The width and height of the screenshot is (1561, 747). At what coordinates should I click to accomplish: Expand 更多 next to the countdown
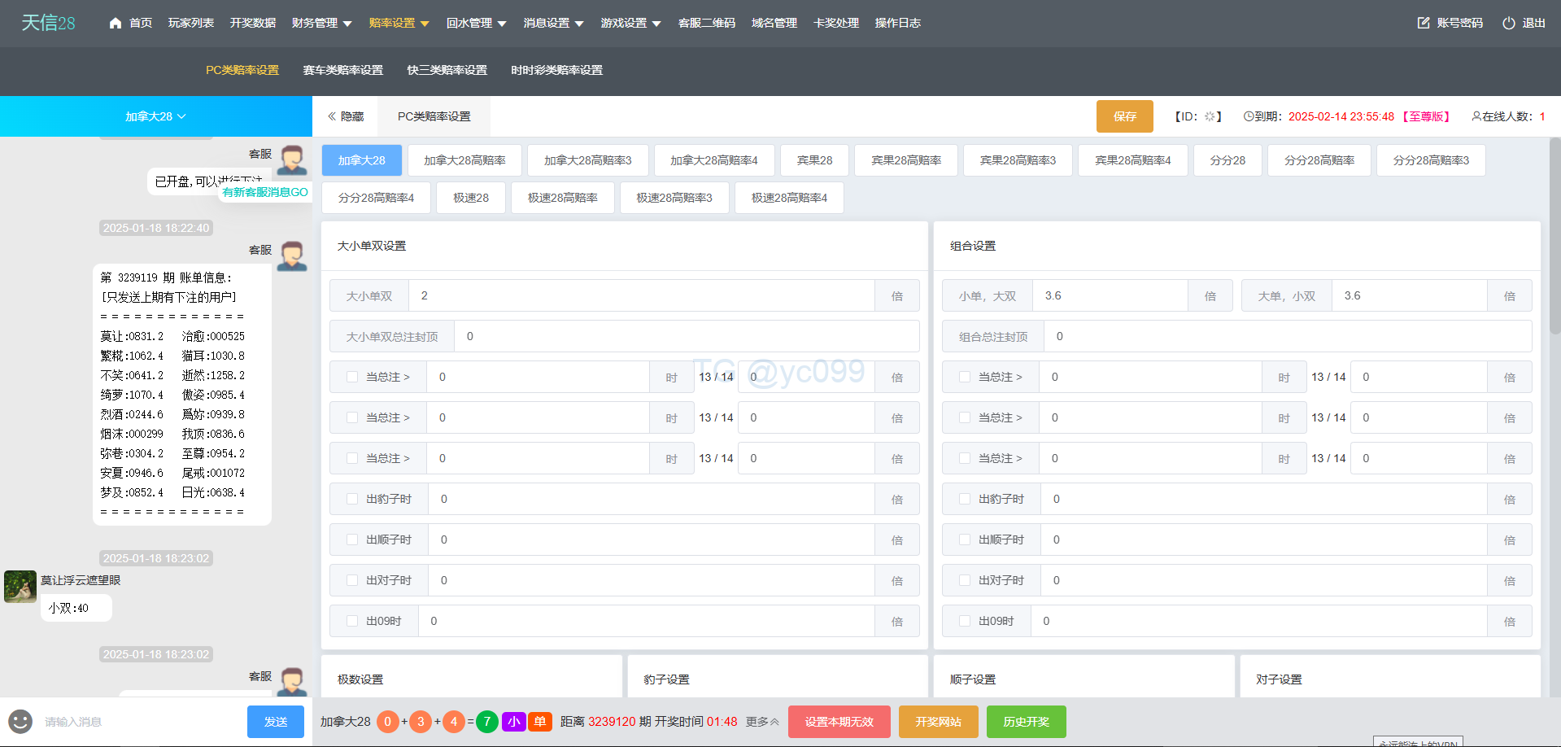point(762,722)
